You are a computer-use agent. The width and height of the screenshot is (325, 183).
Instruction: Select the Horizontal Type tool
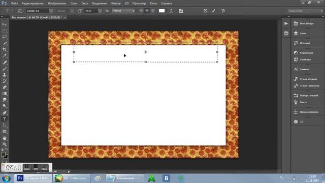coord(5,119)
